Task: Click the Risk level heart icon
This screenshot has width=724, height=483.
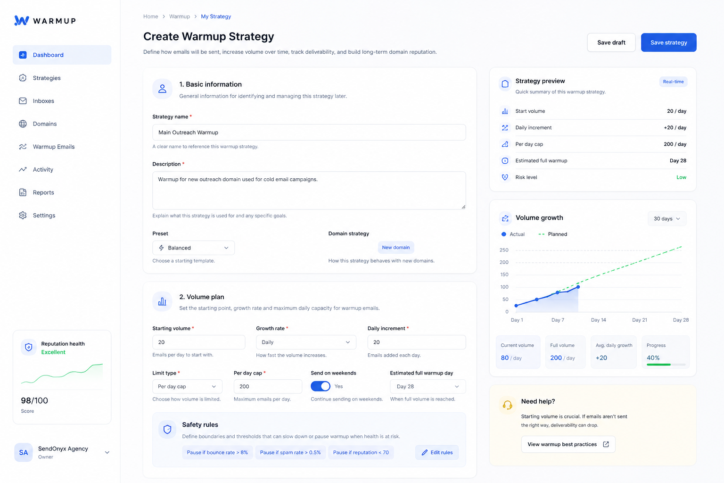Action: pyautogui.click(x=505, y=177)
